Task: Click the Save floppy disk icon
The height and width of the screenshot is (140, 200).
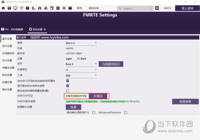Action: (x=9, y=8)
